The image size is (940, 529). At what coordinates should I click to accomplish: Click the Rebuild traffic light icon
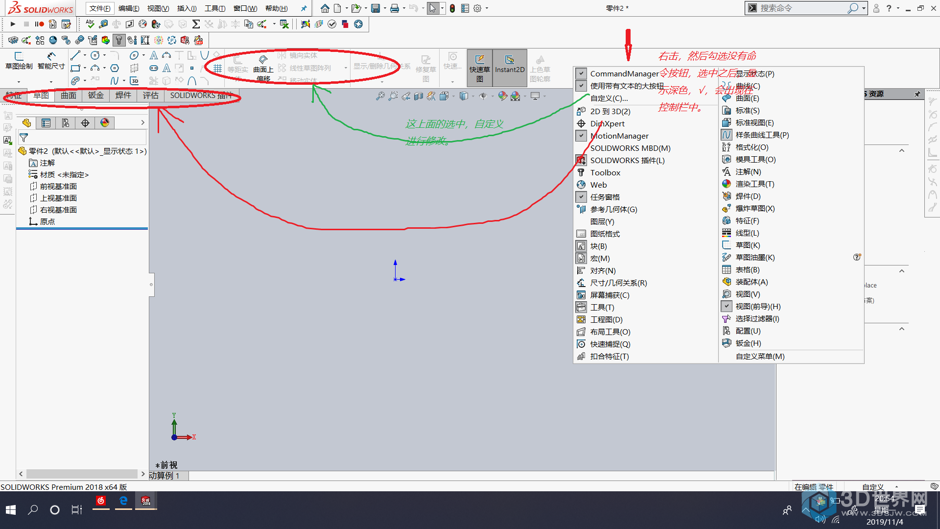tap(452, 8)
